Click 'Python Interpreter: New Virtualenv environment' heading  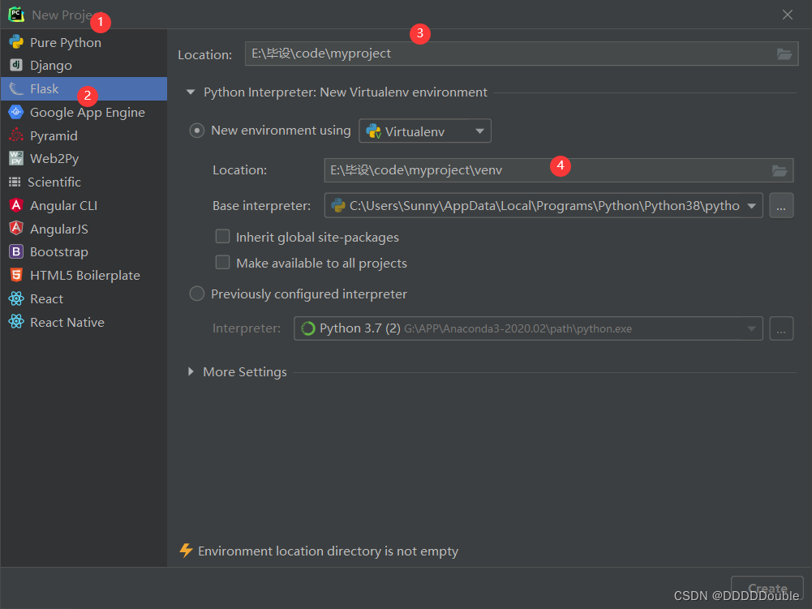point(346,92)
